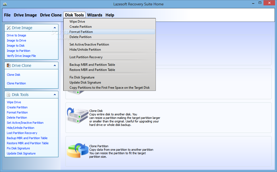Choose Delete Partition in the dropdown menu
This screenshot has height=172, width=277.
coord(110,37)
